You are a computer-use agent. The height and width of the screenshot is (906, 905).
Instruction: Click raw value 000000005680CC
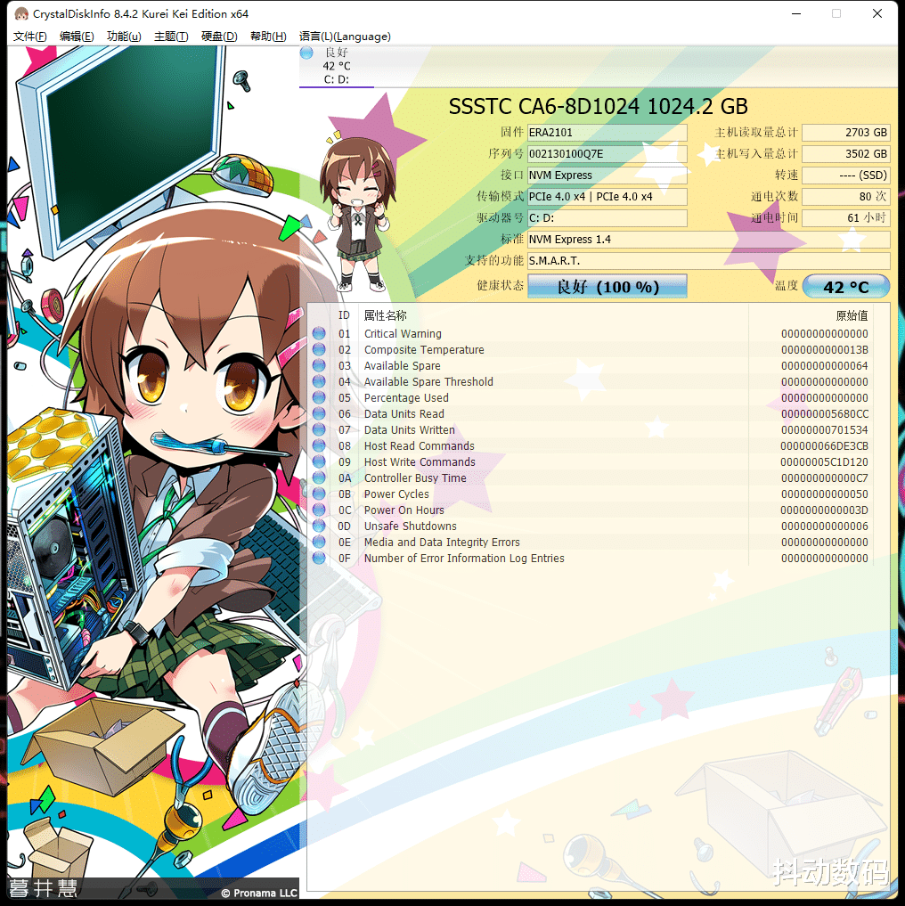pos(825,413)
